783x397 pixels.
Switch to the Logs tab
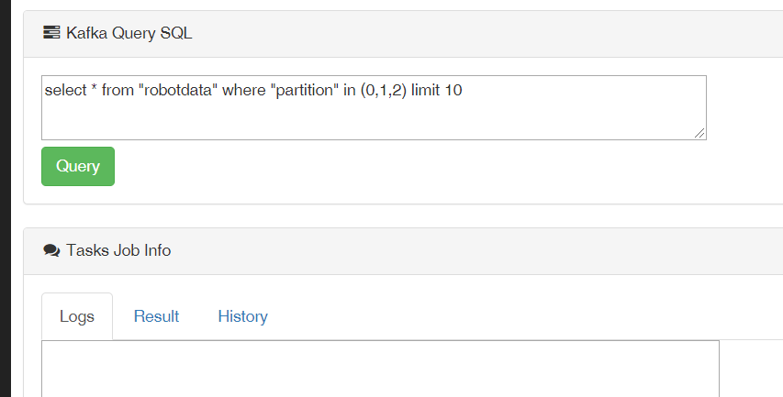(77, 316)
